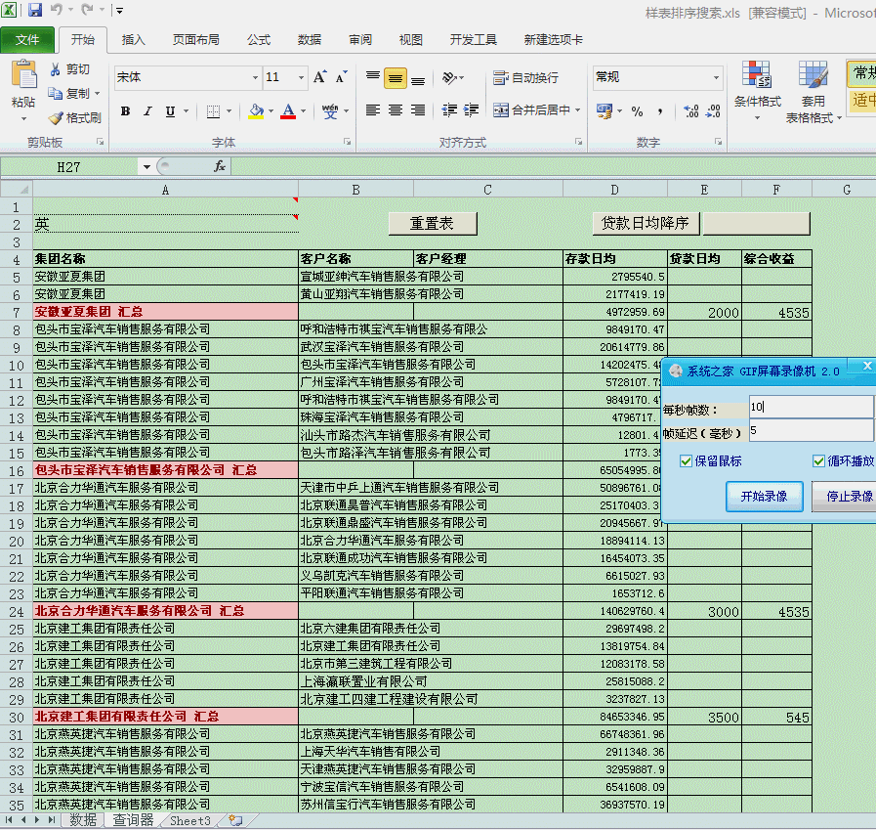Toggle the 保留鼠标 checkbox
The image size is (876, 830).
coord(686,460)
